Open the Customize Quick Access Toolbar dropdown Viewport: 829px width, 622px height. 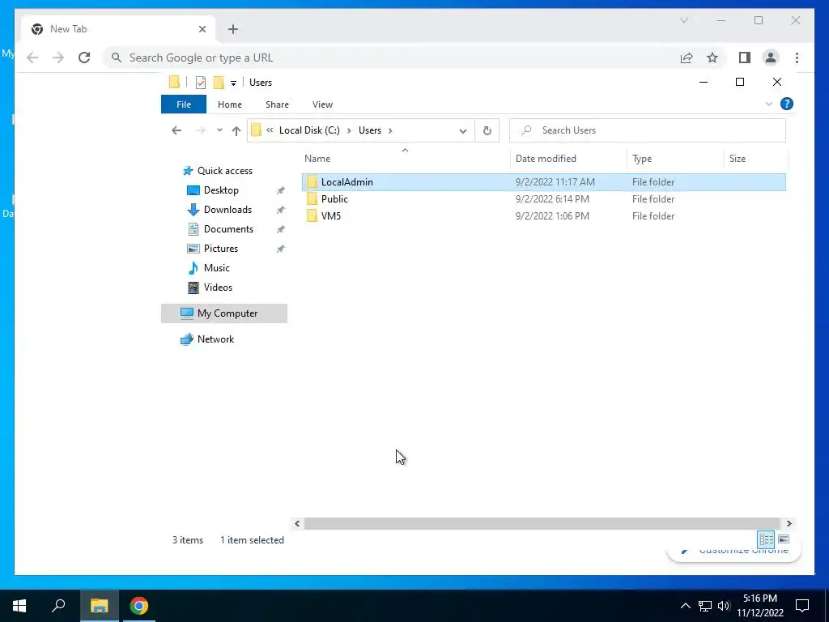pyautogui.click(x=233, y=83)
